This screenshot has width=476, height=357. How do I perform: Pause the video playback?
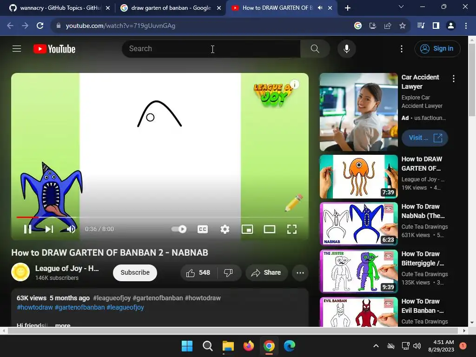click(27, 229)
